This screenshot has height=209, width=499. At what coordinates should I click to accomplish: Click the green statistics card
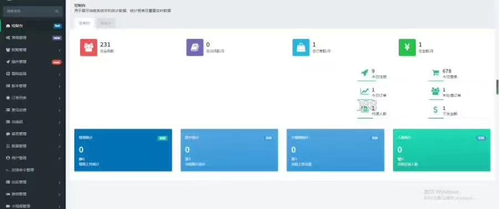coord(442,150)
